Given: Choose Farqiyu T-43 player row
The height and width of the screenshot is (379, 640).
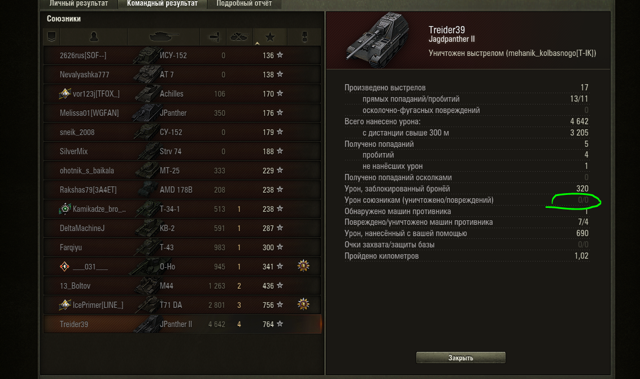Looking at the screenshot, I should point(182,247).
